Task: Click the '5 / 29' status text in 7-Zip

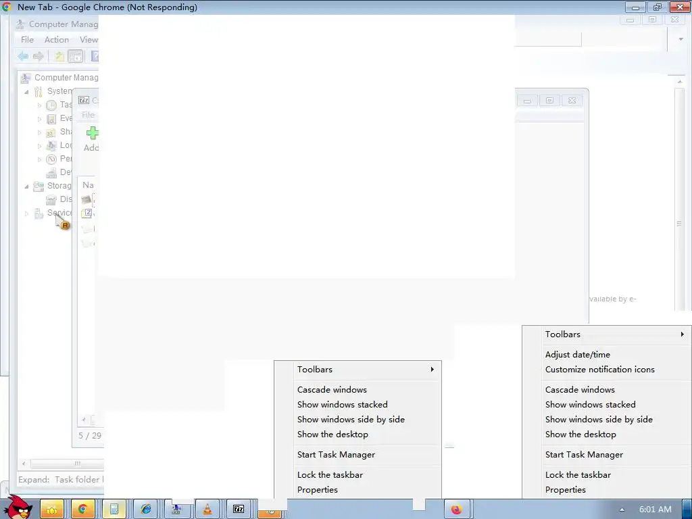Action: click(x=90, y=436)
